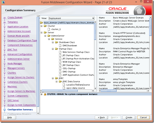
Task: Click the JDBC folder icon
Action: coord(57,78)
